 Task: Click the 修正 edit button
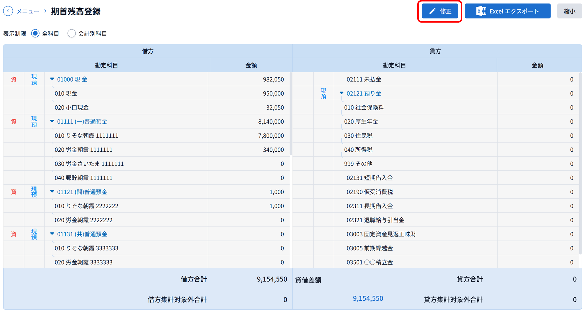(440, 11)
